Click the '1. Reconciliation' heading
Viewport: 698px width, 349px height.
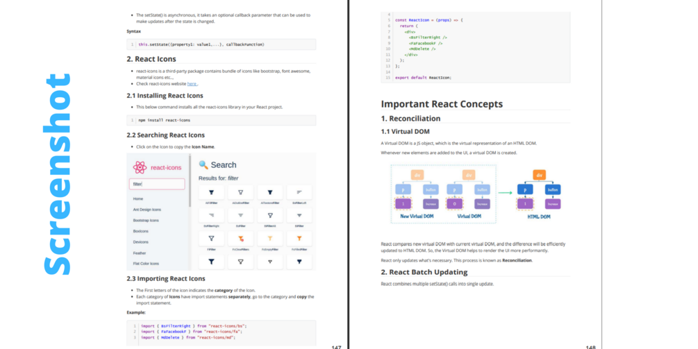[x=410, y=119]
